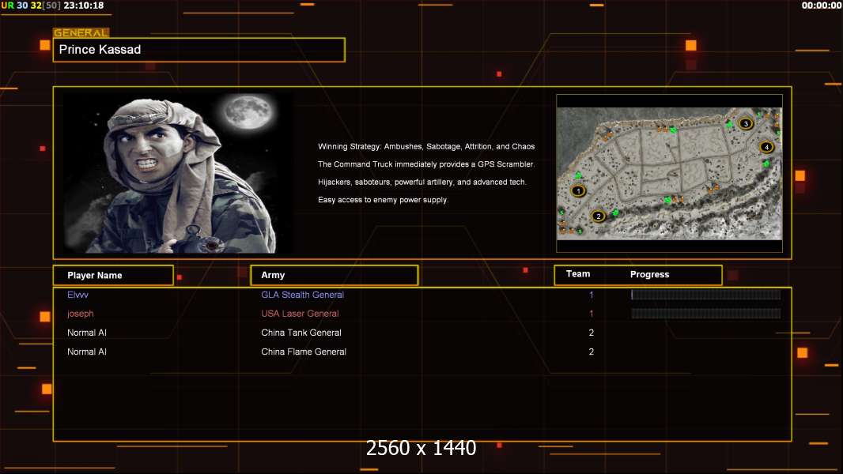Click start position marker 4 on map
Viewport: 843px width, 474px height.
click(766, 147)
